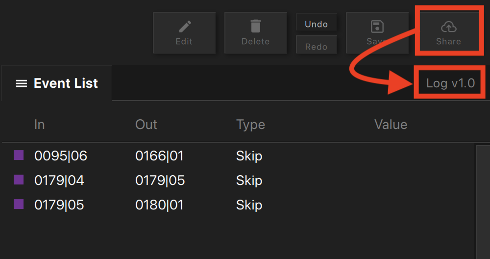Open the Log v1.0 label
Viewport: 490px width, 259px height.
[450, 83]
